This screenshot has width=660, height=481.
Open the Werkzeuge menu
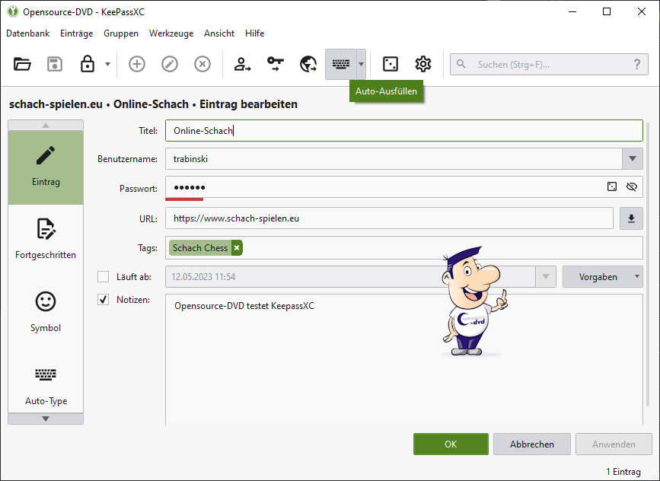(x=171, y=33)
